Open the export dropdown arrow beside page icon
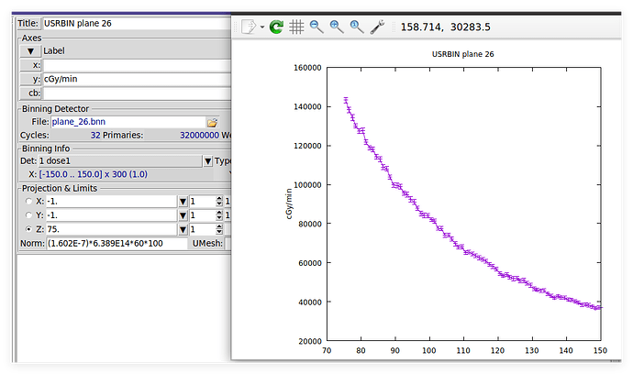This screenshot has height=374, width=633. tap(262, 27)
